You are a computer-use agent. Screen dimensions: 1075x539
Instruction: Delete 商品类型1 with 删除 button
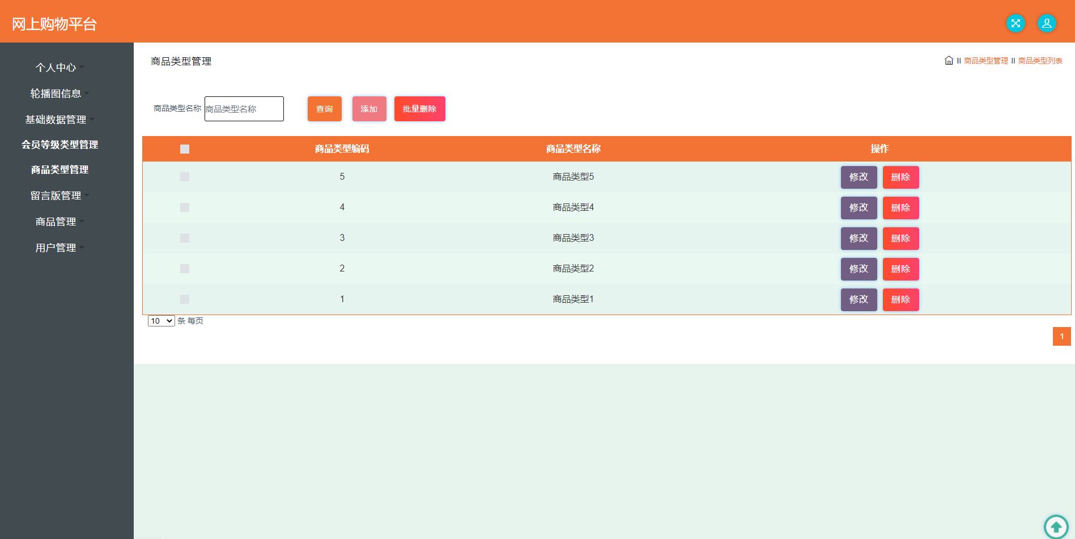900,299
